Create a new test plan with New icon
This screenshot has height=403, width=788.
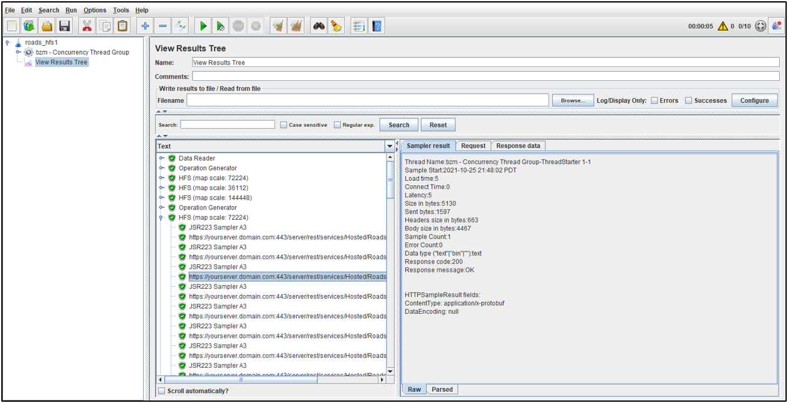[12, 26]
